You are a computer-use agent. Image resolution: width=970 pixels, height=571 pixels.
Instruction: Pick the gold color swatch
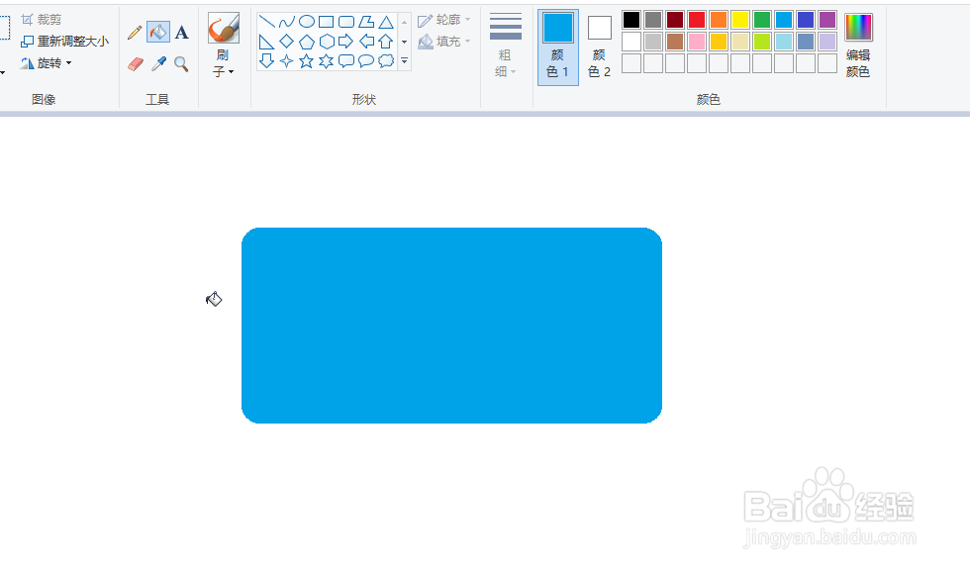coord(719,42)
